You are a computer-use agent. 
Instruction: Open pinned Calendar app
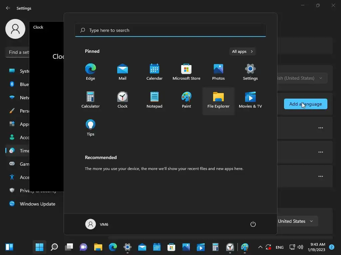pyautogui.click(x=155, y=72)
